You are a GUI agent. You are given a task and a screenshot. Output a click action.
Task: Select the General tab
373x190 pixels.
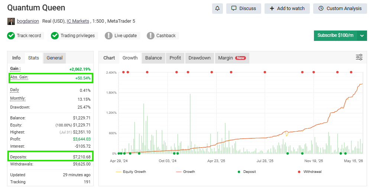point(55,58)
